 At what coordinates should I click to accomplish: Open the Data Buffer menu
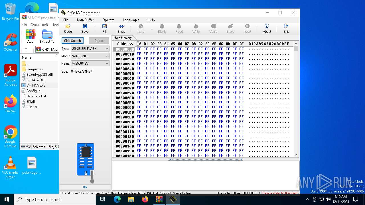click(x=85, y=20)
